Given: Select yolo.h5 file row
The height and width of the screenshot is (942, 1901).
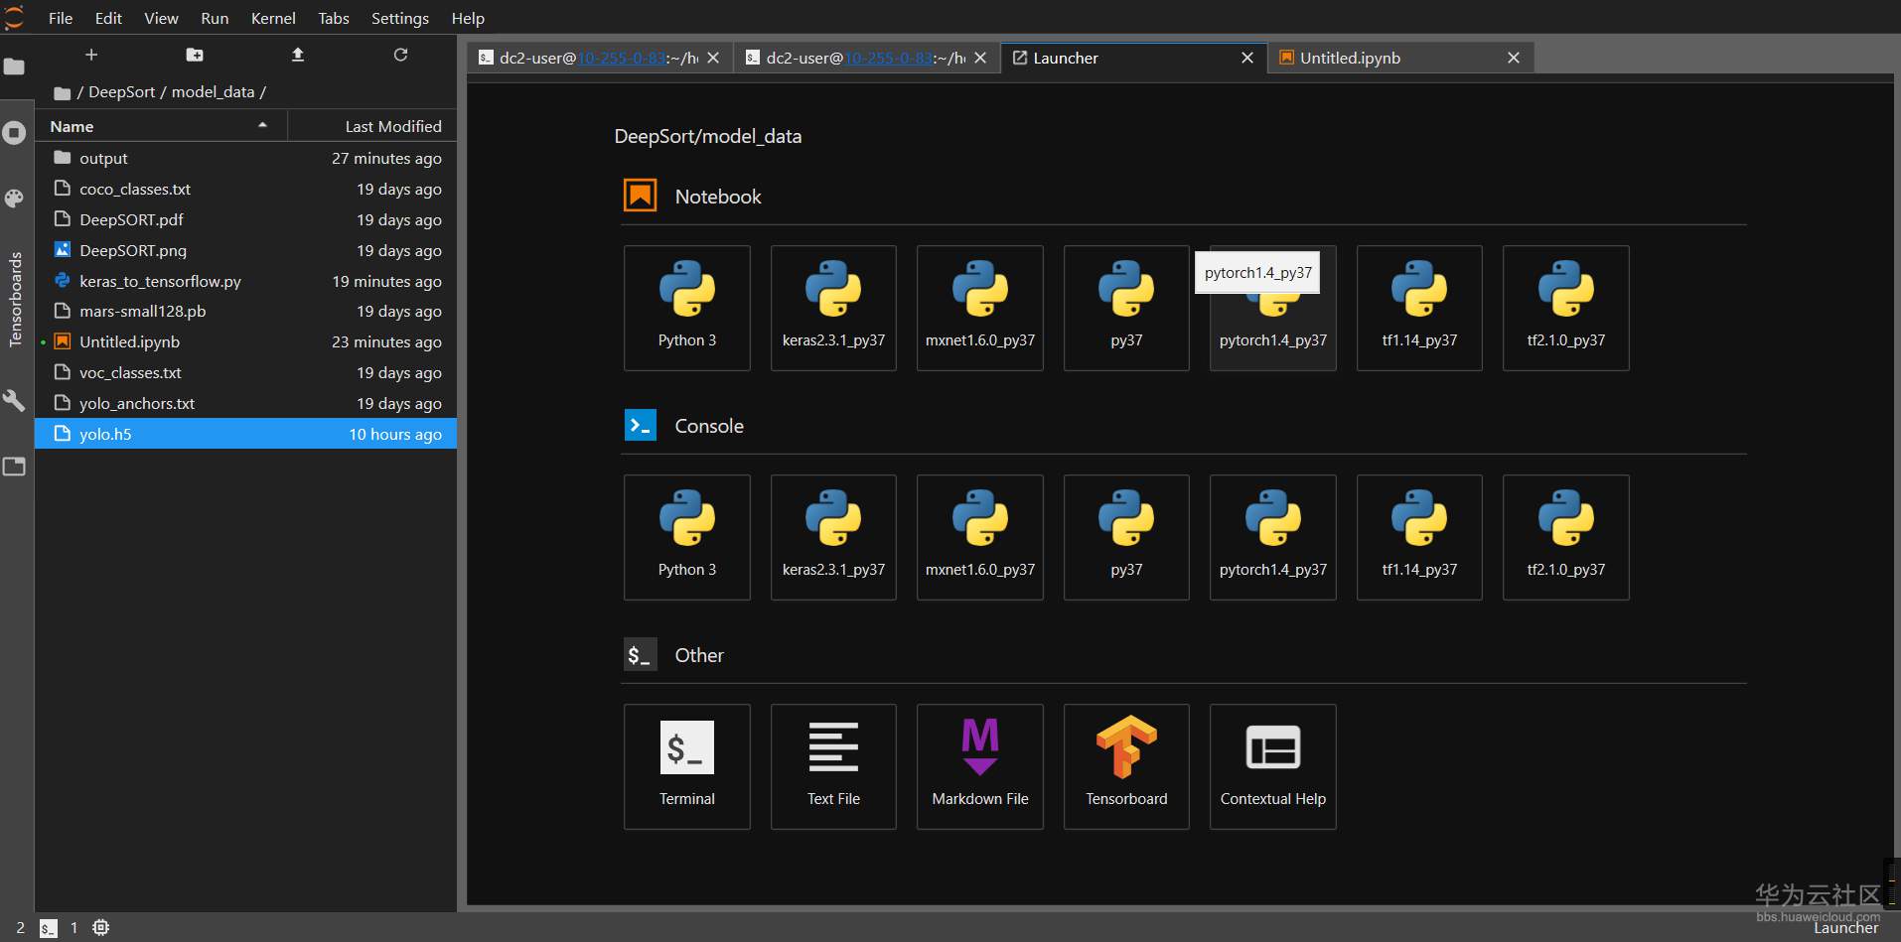Looking at the screenshot, I should point(245,434).
